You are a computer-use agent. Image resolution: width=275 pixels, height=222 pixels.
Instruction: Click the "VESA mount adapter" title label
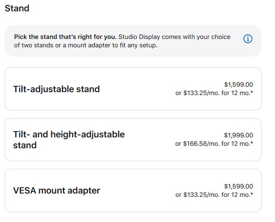(x=57, y=191)
